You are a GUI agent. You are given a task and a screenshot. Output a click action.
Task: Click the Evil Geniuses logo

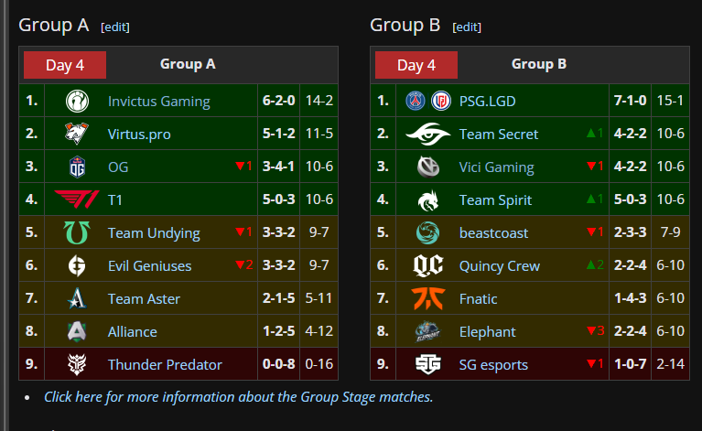pyautogui.click(x=78, y=266)
